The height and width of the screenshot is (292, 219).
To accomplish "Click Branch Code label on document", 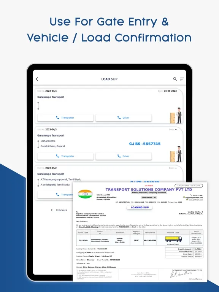I will (149, 197).
